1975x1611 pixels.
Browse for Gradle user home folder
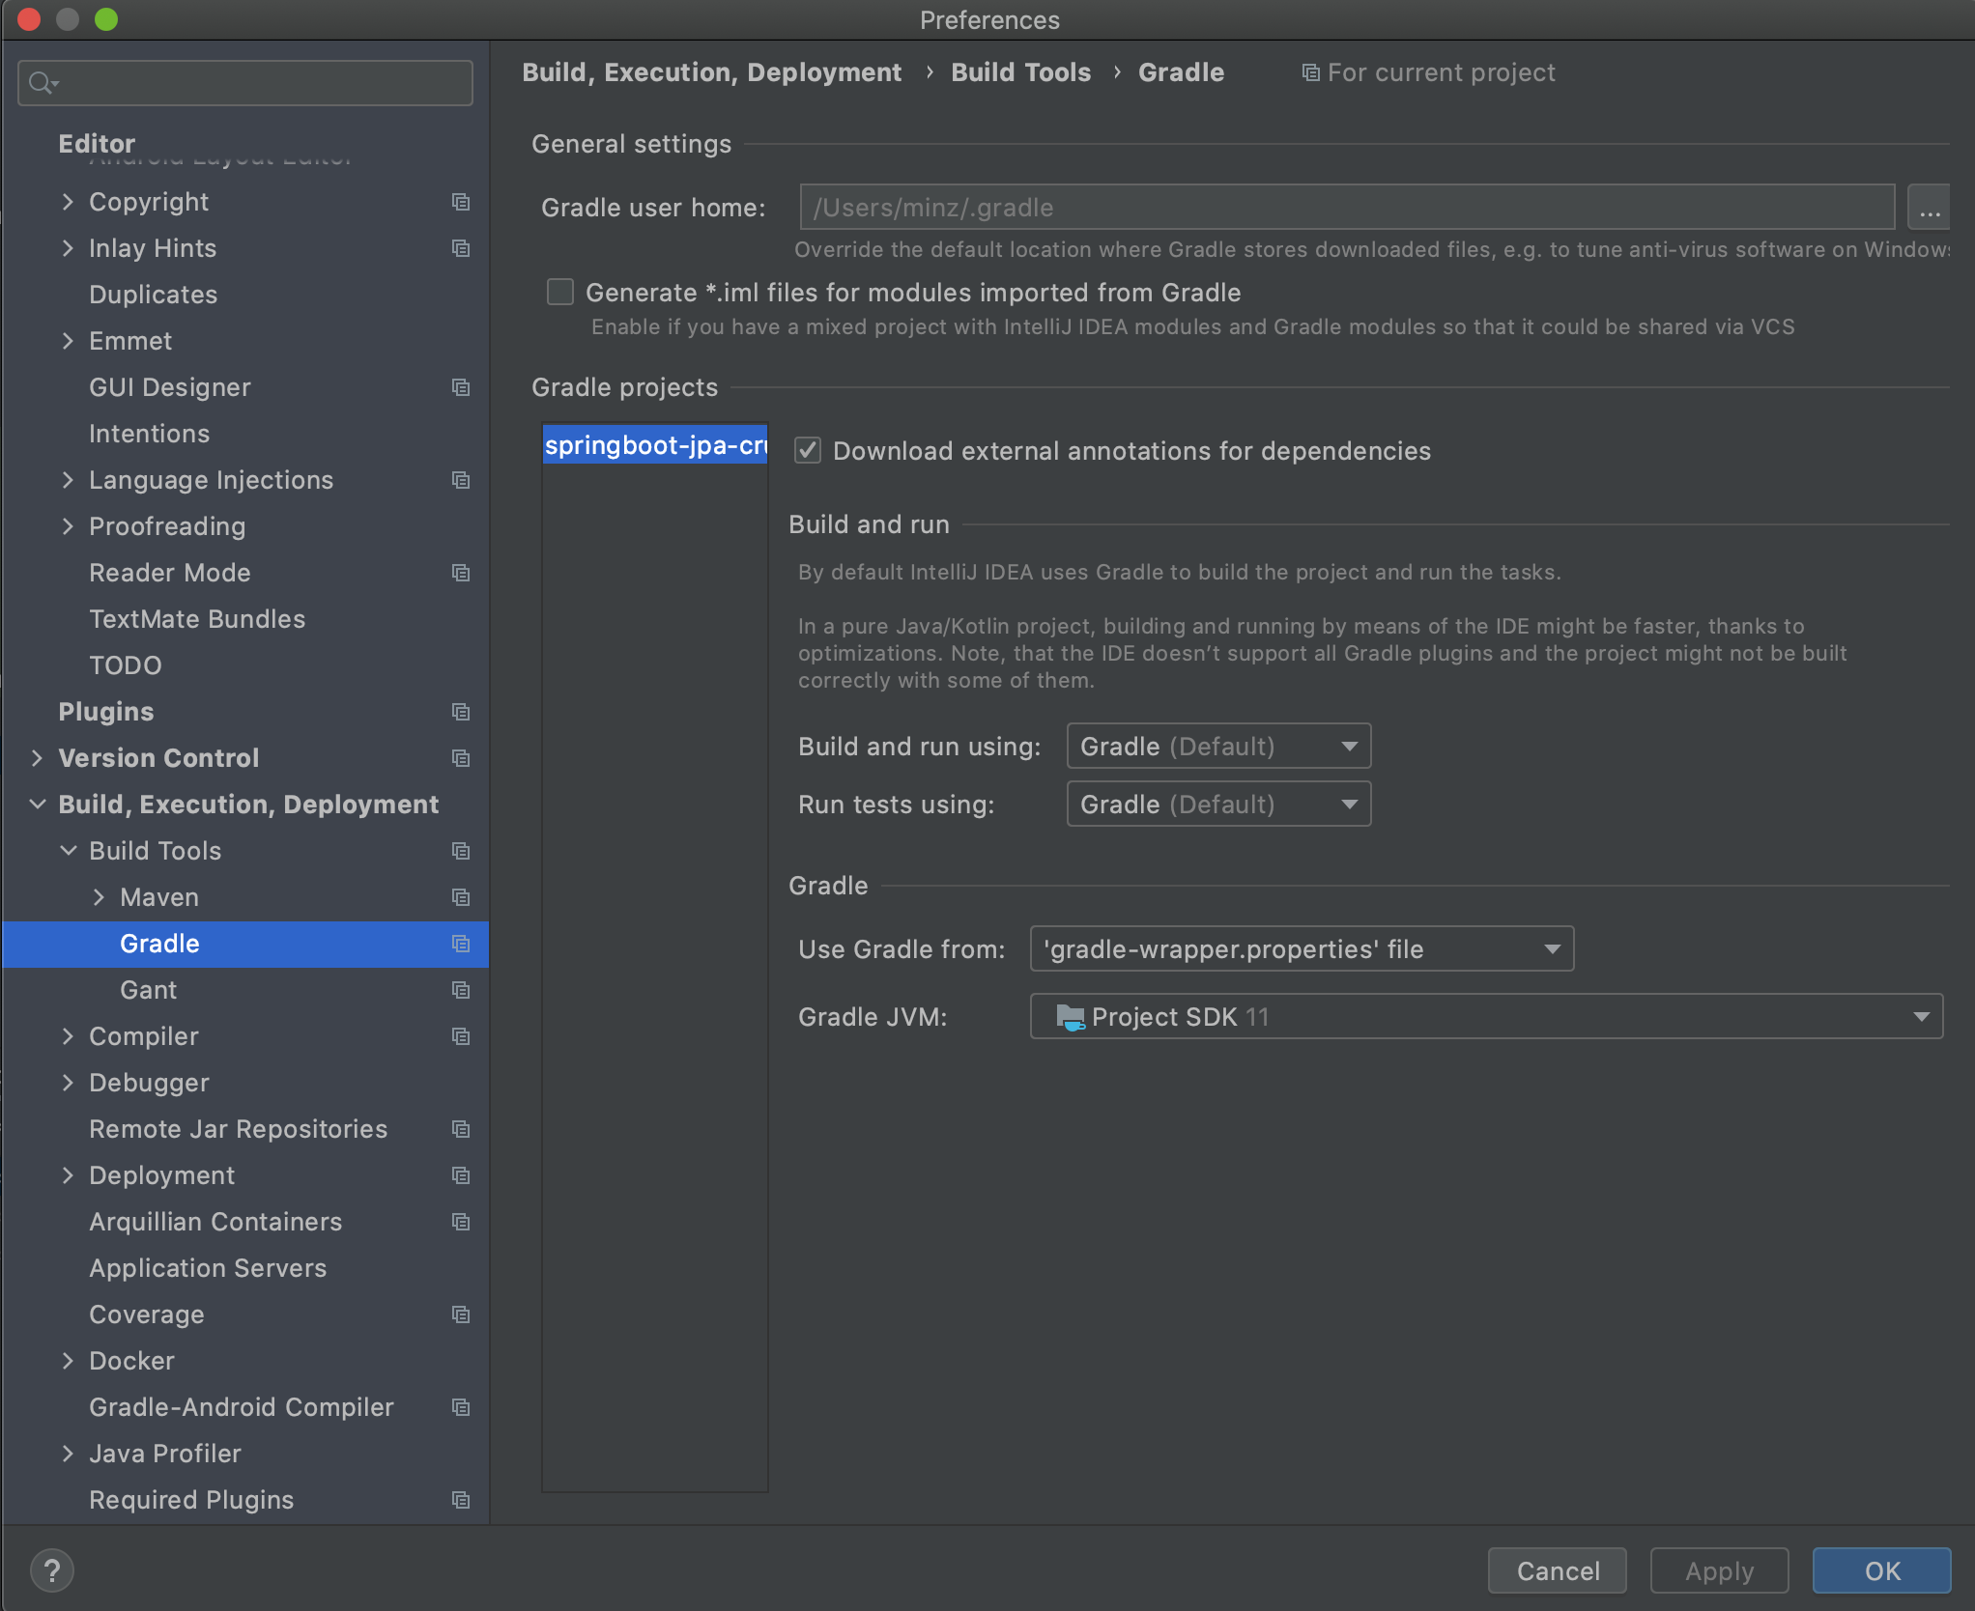tap(1929, 208)
